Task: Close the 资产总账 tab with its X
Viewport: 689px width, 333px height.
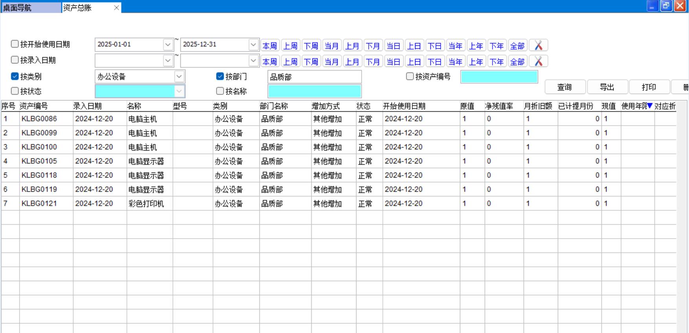Action: tap(116, 7)
